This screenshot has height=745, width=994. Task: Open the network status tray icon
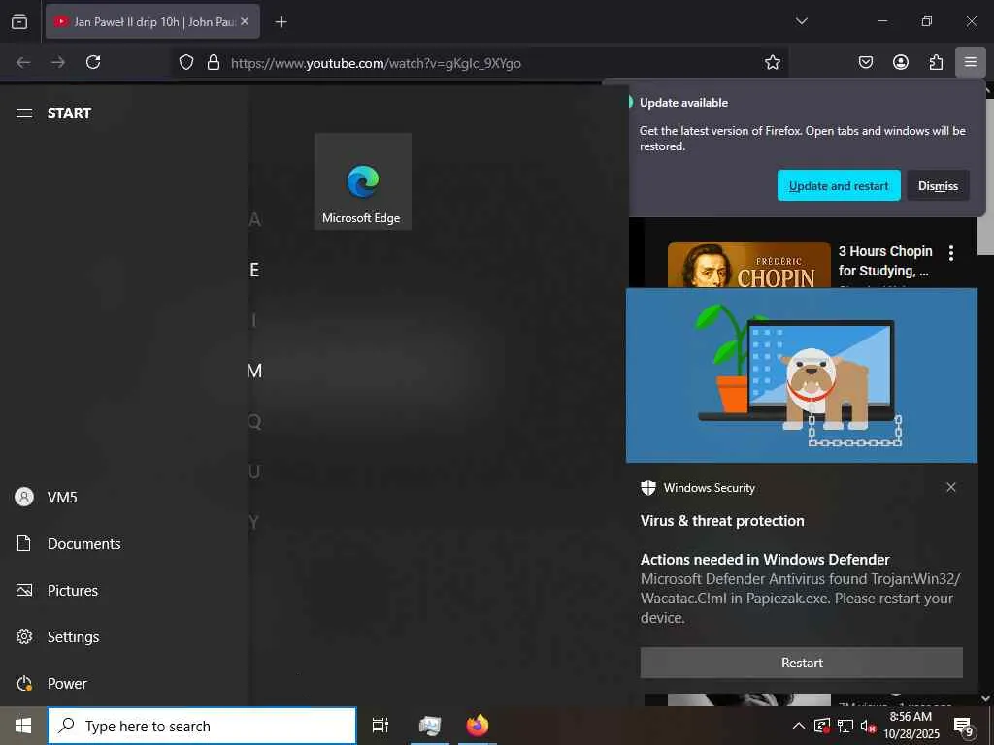click(x=845, y=726)
